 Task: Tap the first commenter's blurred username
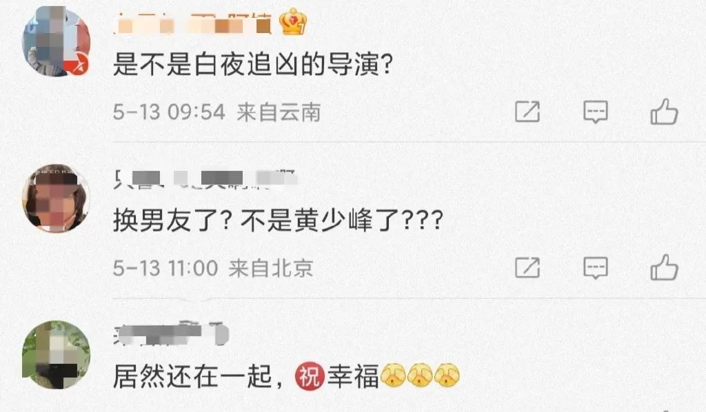[x=192, y=23]
